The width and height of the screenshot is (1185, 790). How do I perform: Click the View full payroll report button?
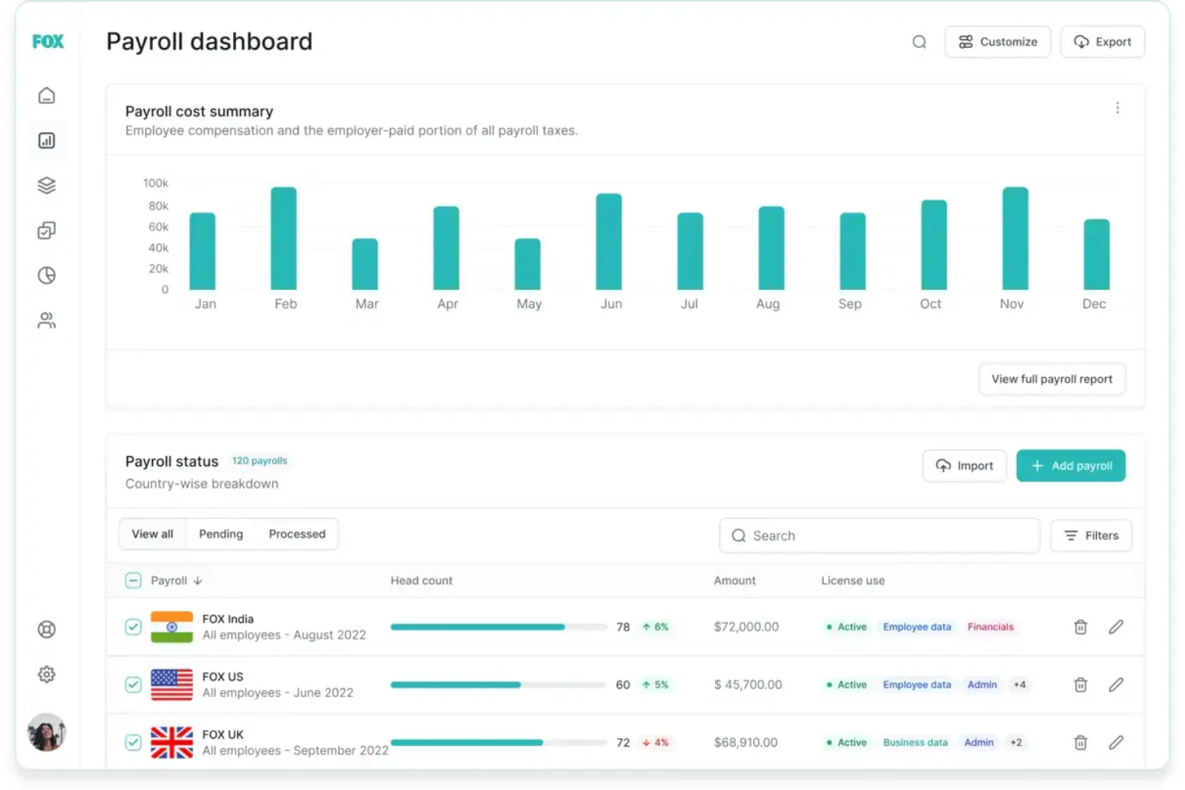coord(1051,379)
